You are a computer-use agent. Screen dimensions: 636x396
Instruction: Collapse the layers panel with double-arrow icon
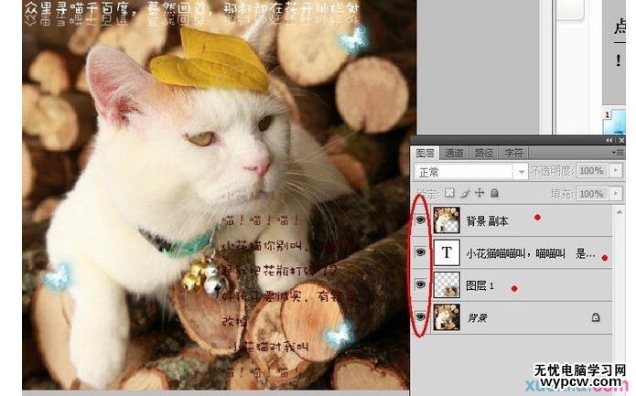click(x=609, y=140)
